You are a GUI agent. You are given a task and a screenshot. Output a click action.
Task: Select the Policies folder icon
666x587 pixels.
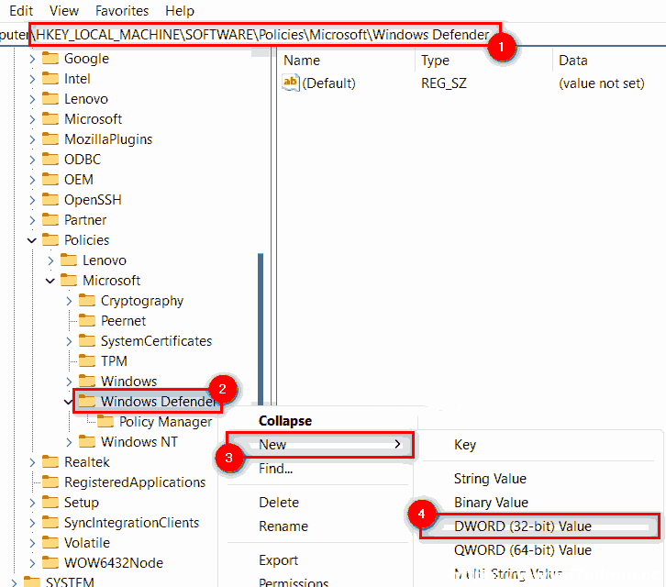point(50,240)
